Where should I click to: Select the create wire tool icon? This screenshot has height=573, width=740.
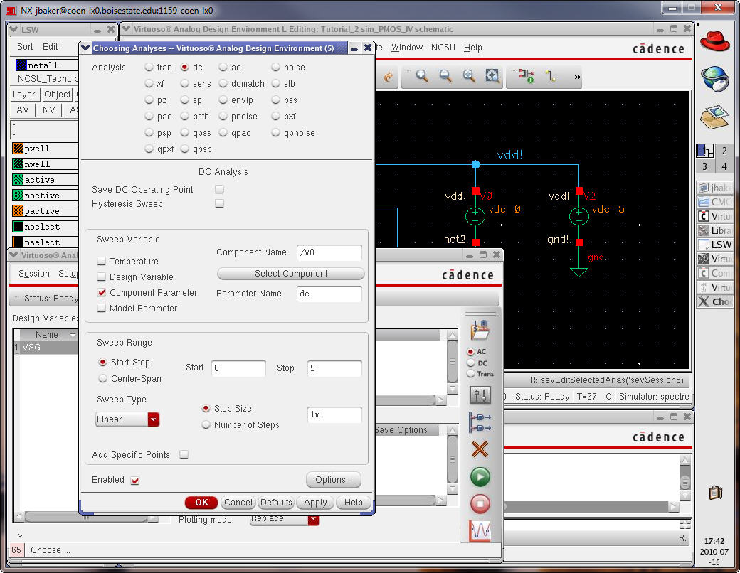click(x=550, y=76)
